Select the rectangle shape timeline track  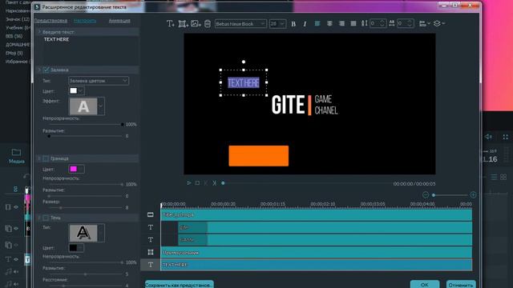[316, 253]
